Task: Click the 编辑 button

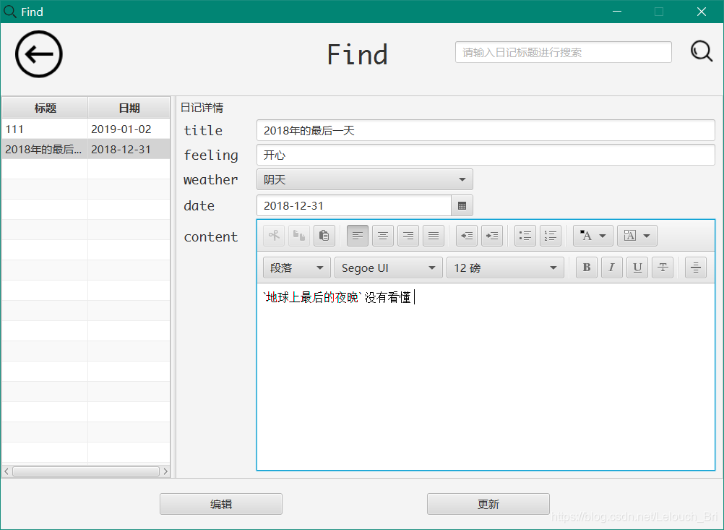Action: pyautogui.click(x=220, y=504)
